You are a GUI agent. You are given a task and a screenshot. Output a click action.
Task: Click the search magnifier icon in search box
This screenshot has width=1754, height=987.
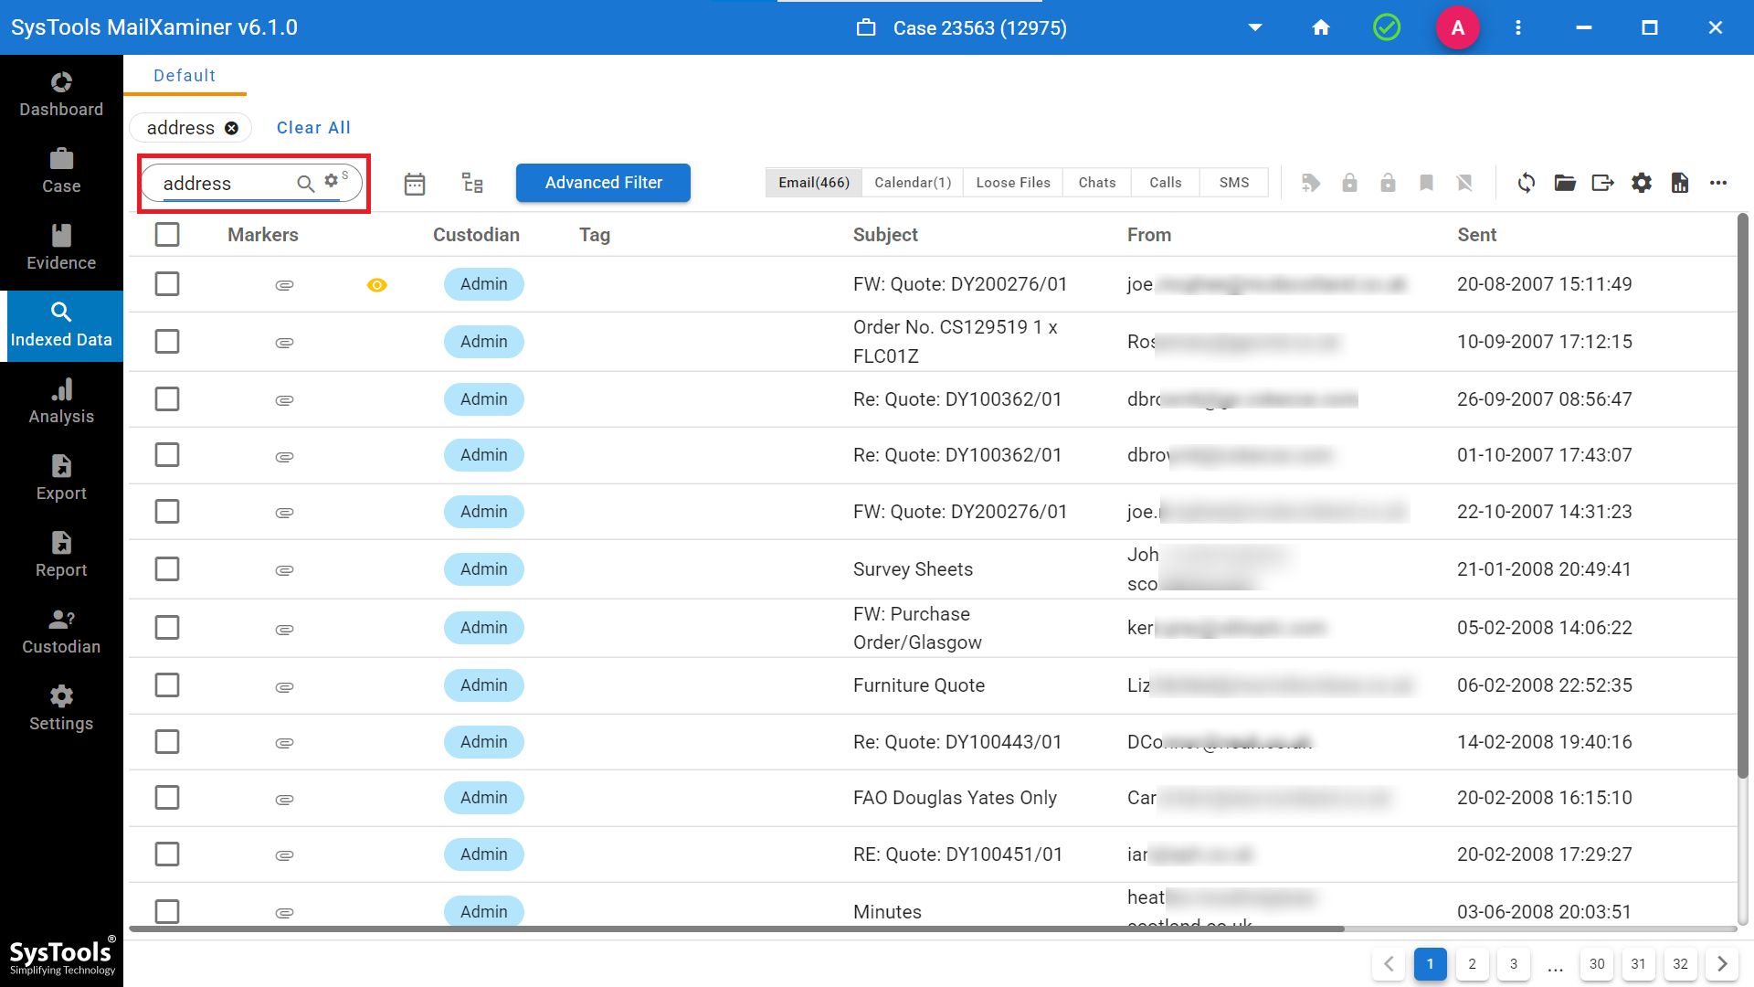(306, 184)
